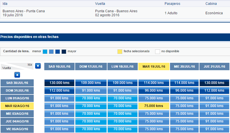Pick 70.000 kms for 18 Jul / 02 Ago
230x133 pixels.
click(123, 106)
